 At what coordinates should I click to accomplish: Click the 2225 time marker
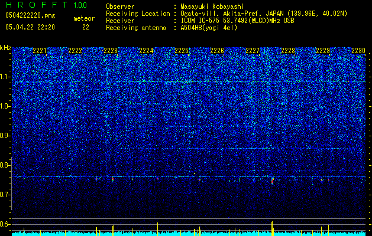(182, 51)
